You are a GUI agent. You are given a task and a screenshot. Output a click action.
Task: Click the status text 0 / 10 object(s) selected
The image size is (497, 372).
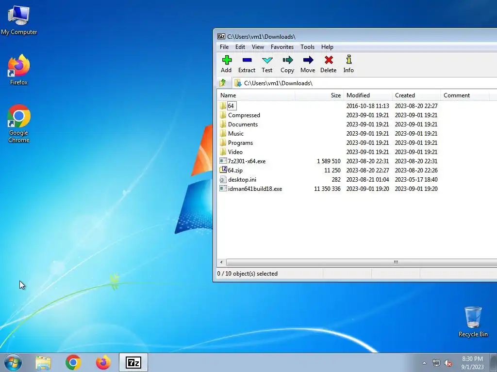[x=247, y=274]
